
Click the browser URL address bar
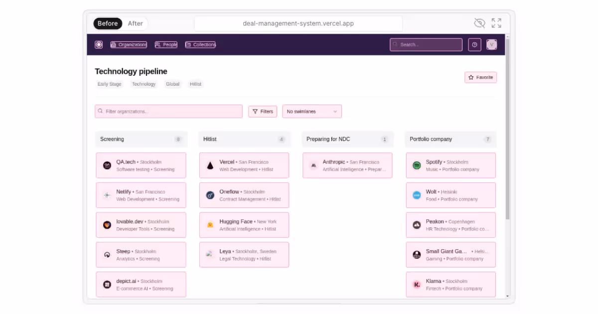point(298,23)
